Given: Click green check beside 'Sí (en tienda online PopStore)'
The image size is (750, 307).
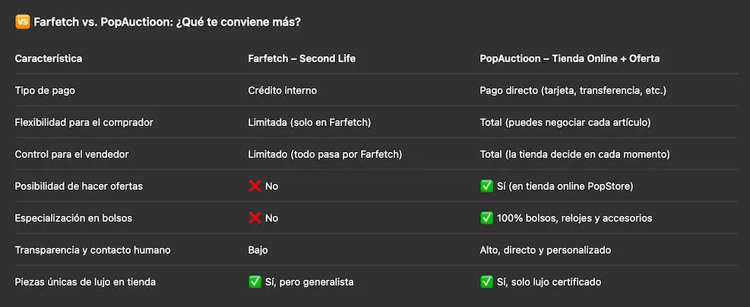Looking at the screenshot, I should [486, 186].
